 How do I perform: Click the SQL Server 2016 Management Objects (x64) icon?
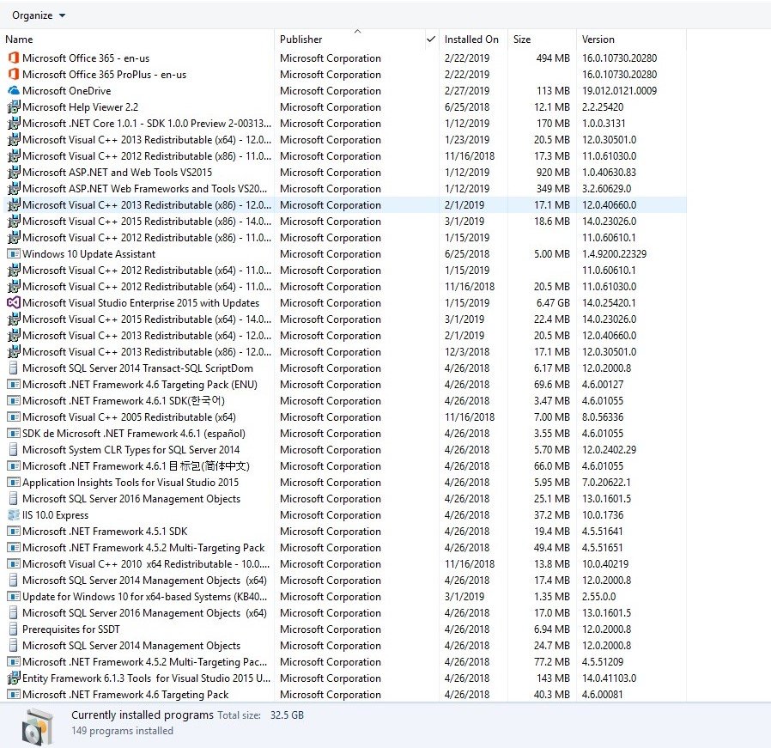point(14,613)
